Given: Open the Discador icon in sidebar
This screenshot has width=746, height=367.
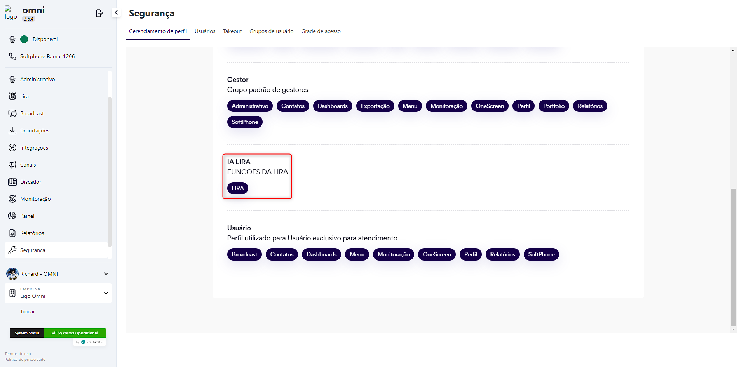Looking at the screenshot, I should click(12, 182).
